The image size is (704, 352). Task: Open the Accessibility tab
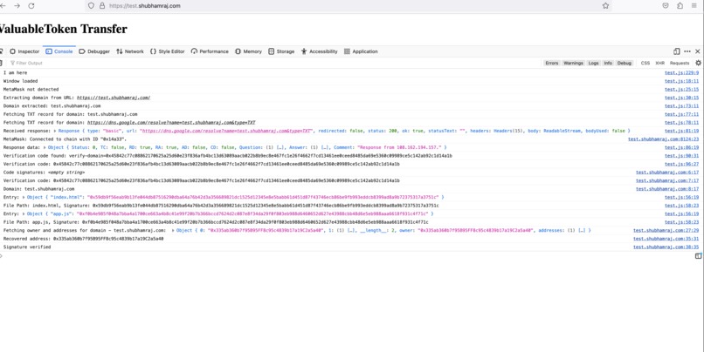319,51
